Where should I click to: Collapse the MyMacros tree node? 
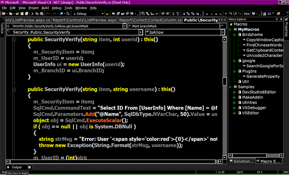pos(230,29)
